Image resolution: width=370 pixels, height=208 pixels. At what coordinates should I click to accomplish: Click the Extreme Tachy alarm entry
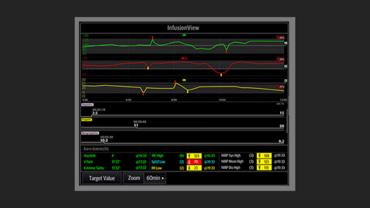pyautogui.click(x=94, y=168)
